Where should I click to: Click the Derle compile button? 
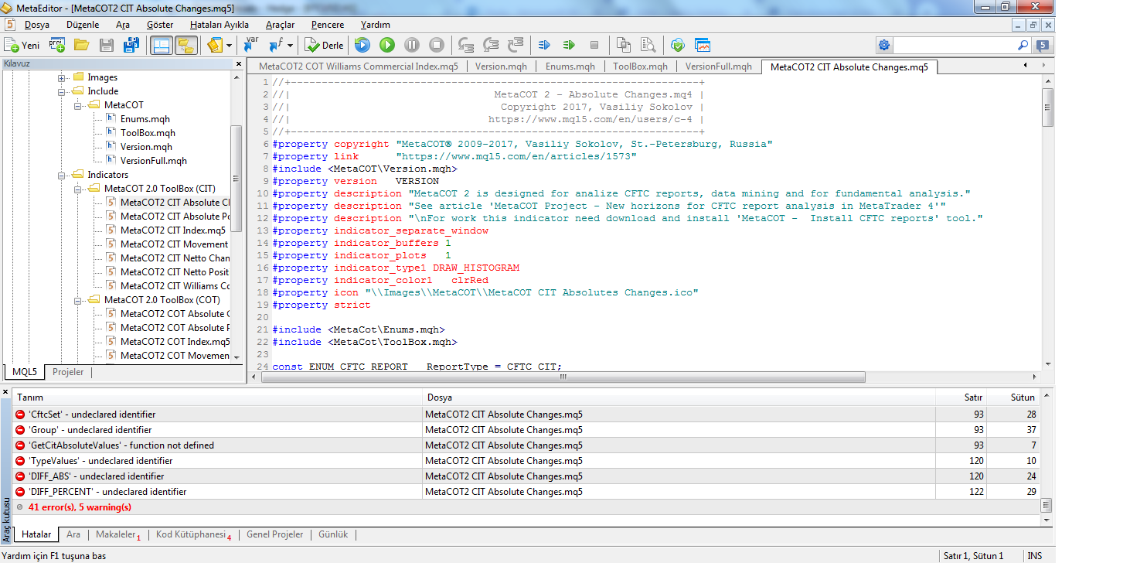point(325,46)
